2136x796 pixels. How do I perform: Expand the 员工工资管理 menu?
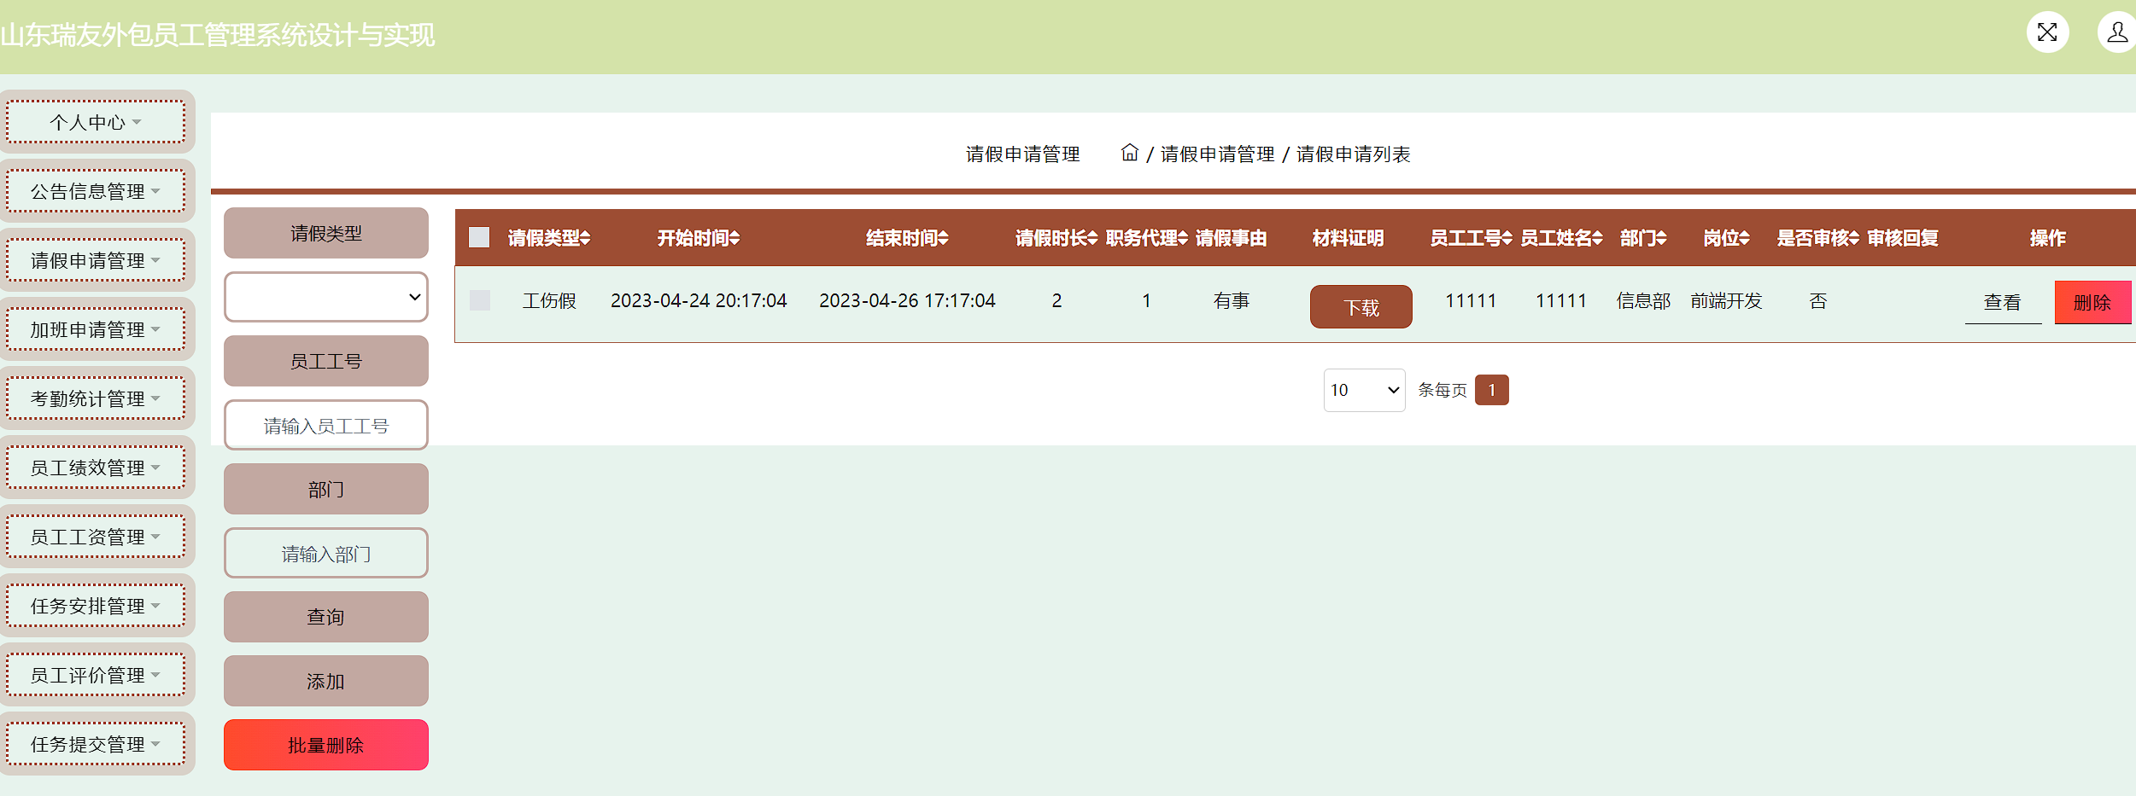[x=96, y=537]
